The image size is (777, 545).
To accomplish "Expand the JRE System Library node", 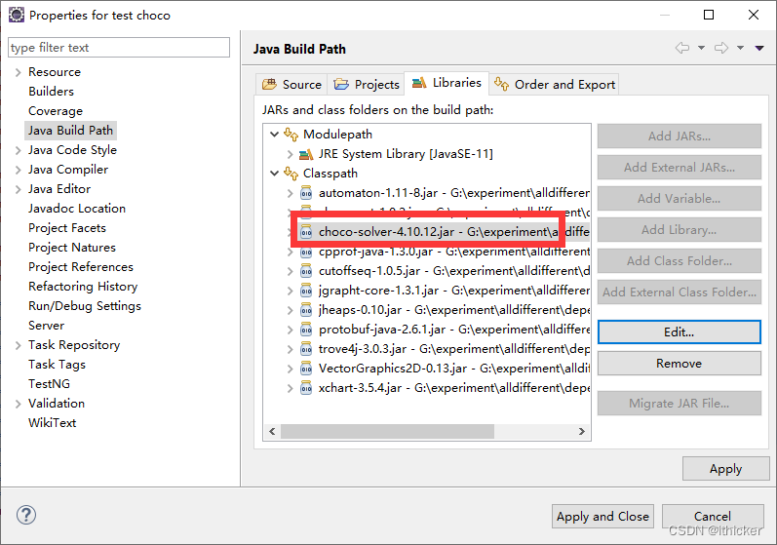I will click(290, 154).
